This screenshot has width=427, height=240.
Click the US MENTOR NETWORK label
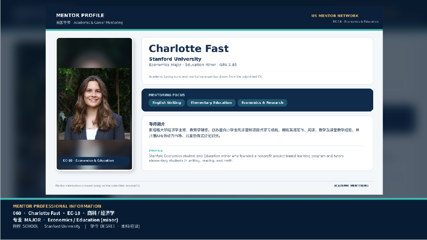(335, 16)
